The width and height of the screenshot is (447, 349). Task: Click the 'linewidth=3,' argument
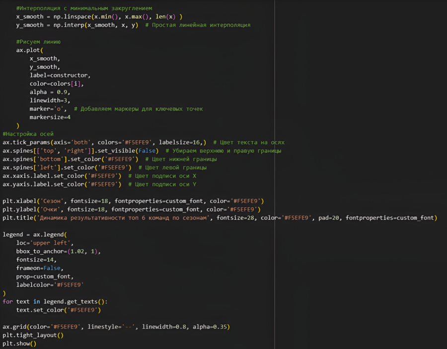pyautogui.click(x=50, y=100)
